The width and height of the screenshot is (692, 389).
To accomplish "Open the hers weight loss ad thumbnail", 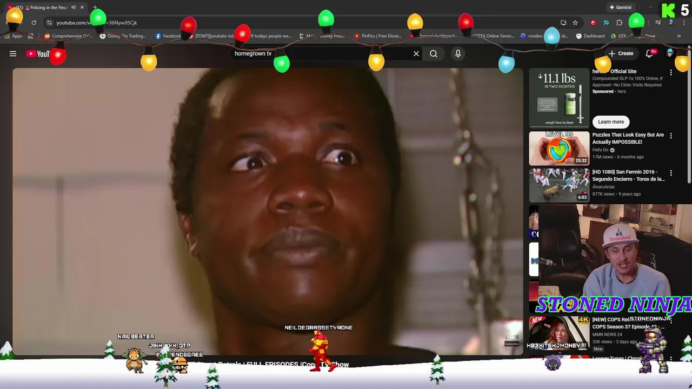I will point(559,98).
